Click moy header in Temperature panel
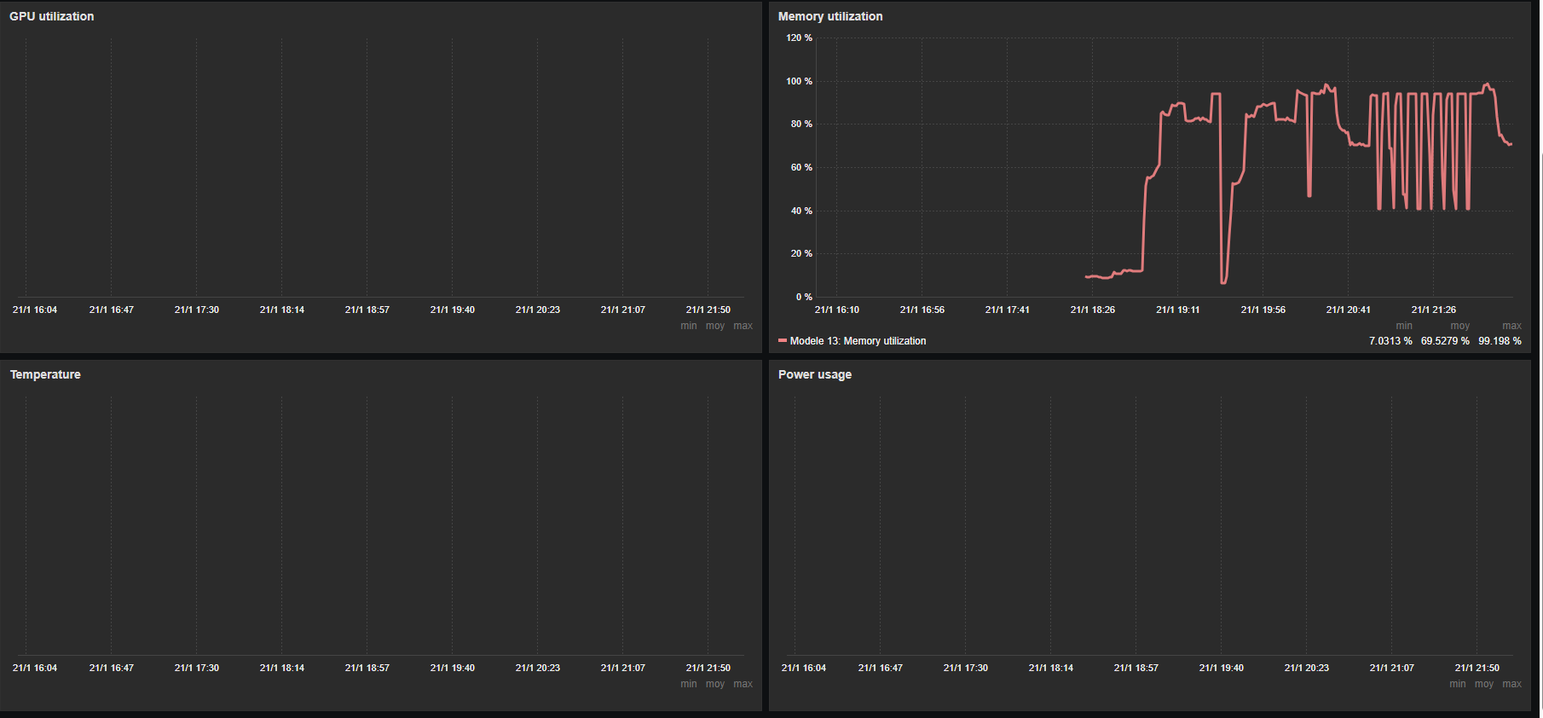Screen dimensions: 1543x718 pos(715,684)
